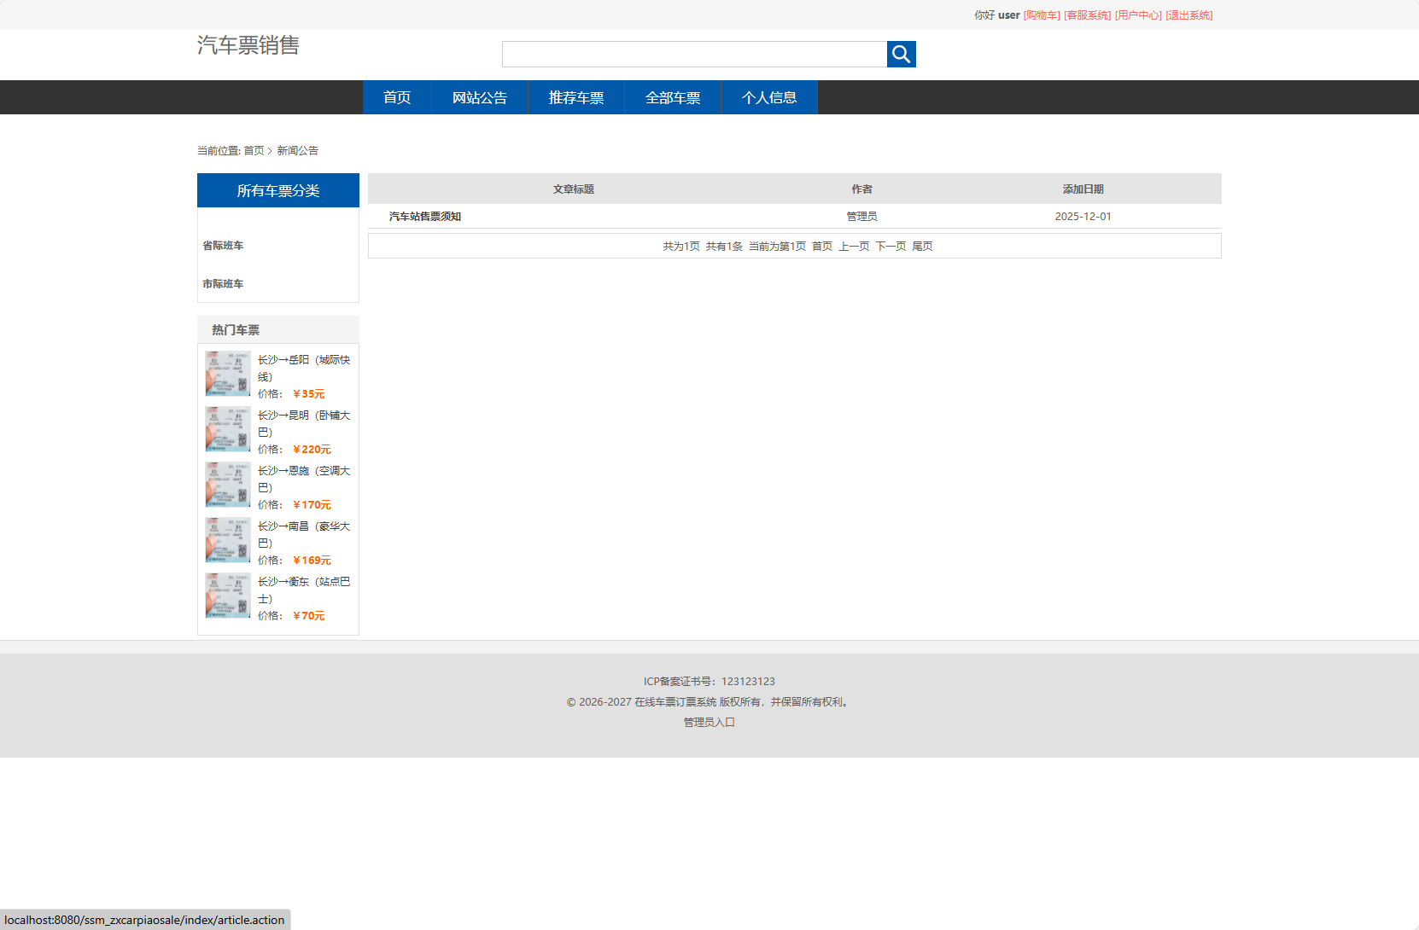Go to 推荐车票 in navigation bar

click(x=576, y=97)
